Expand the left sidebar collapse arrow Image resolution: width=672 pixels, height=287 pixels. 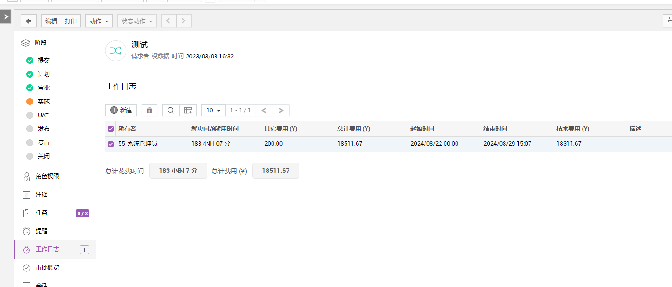pyautogui.click(x=5, y=17)
